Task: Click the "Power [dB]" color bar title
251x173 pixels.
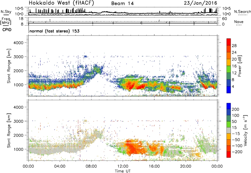Action: 239,66
